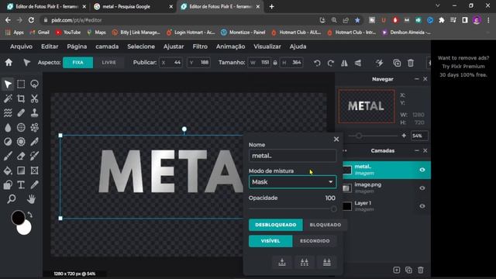The height and width of the screenshot is (279, 496).
Task: Select the Marquee selection tool
Action: [21, 84]
